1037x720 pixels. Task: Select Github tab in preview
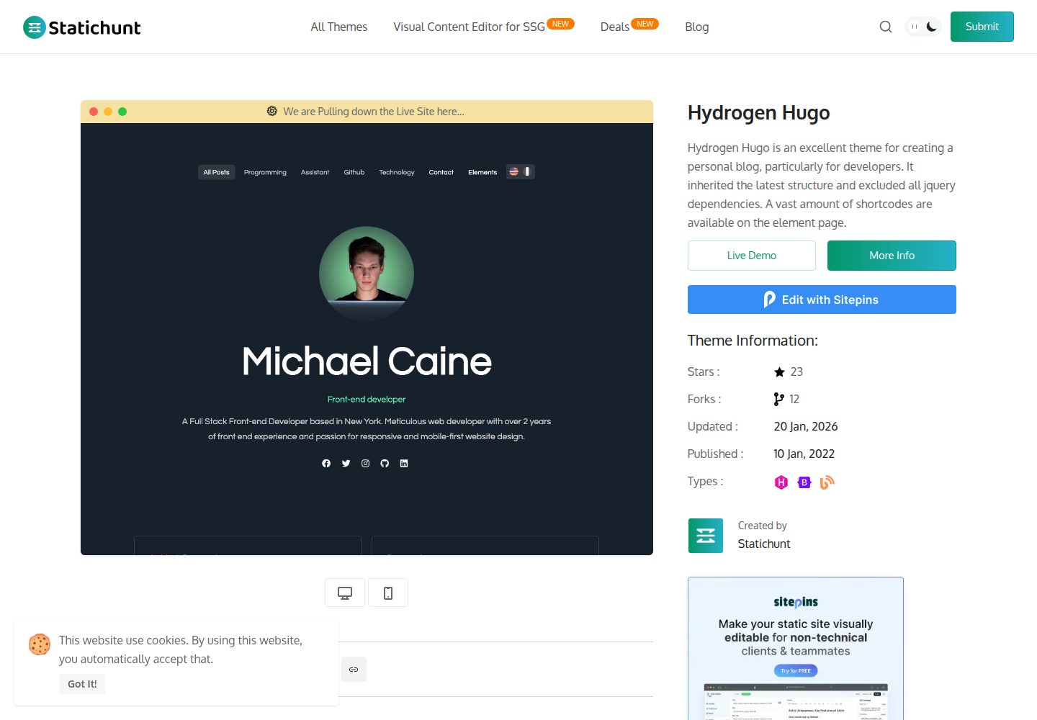click(354, 172)
